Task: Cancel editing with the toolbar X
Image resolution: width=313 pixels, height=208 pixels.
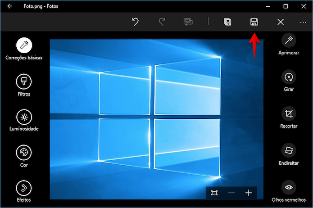Action: point(281,22)
